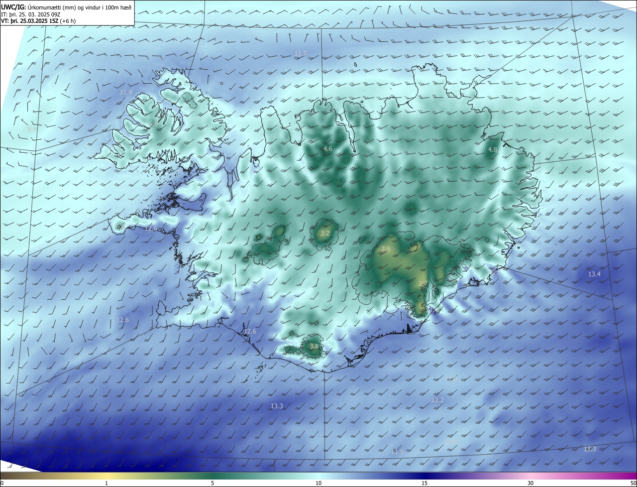Click the 4.6 precipitation value label

point(327,149)
